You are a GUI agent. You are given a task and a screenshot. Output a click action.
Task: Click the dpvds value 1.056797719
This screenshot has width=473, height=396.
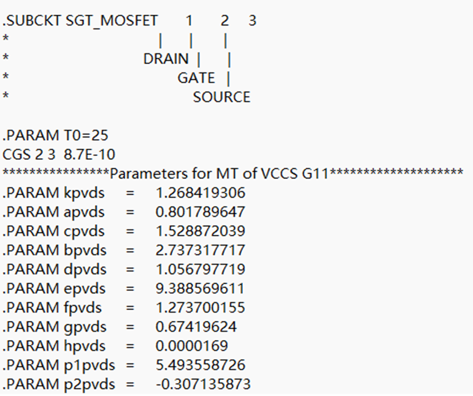coord(200,269)
